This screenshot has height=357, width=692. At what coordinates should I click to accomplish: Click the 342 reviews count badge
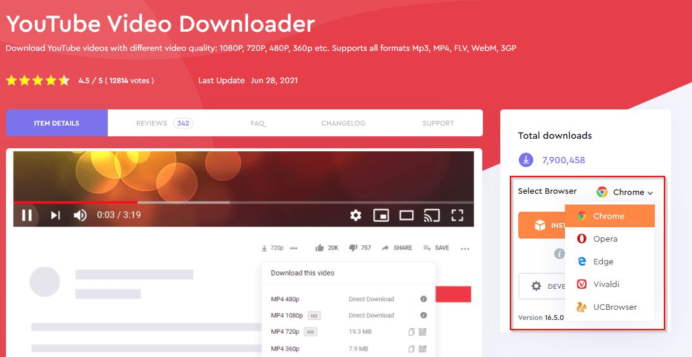tap(183, 123)
